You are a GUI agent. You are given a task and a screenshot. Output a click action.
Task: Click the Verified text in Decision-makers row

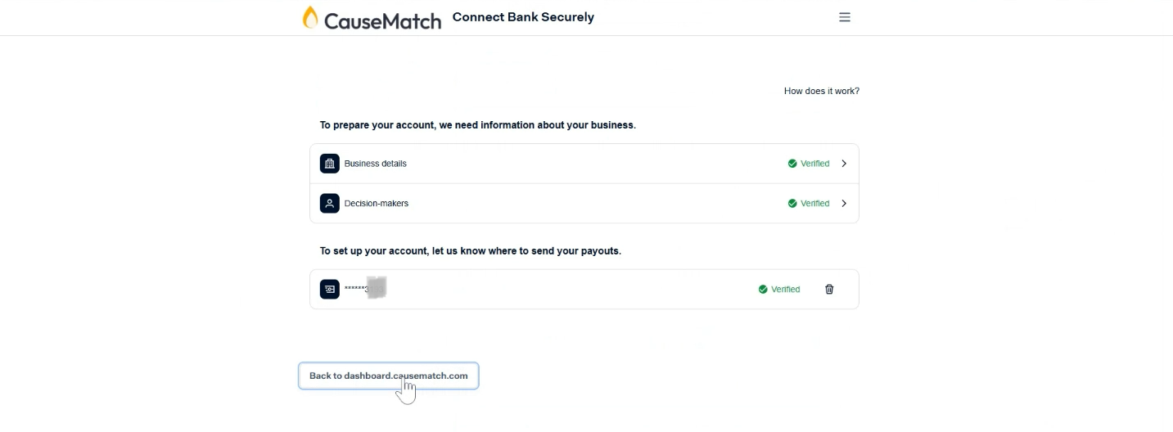tap(814, 204)
